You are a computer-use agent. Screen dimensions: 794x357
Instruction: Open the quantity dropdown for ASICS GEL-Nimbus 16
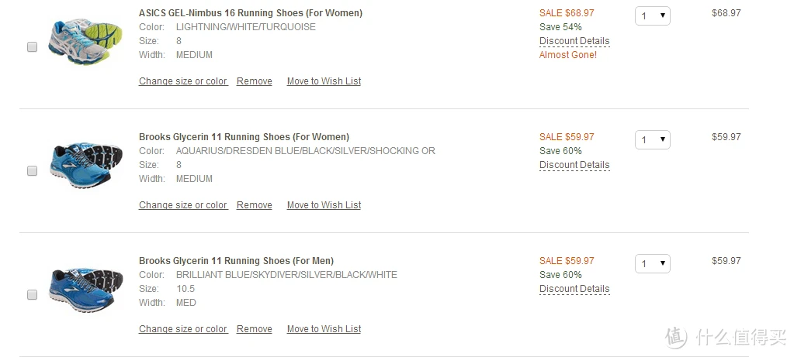click(652, 15)
